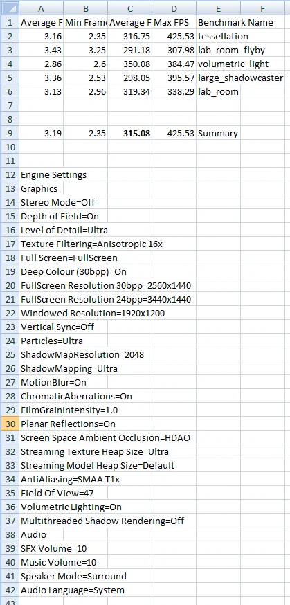Select column E header
This screenshot has width=290, height=605.
click(x=219, y=8)
